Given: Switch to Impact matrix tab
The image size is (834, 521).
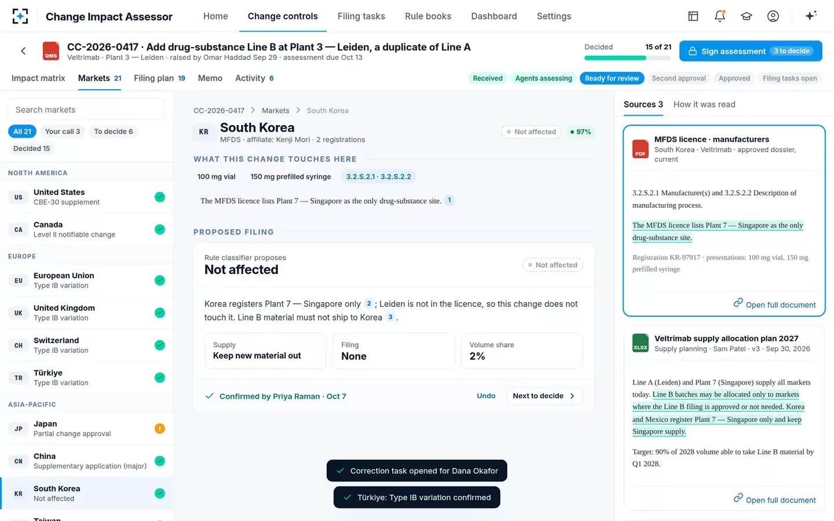Looking at the screenshot, I should pyautogui.click(x=38, y=78).
